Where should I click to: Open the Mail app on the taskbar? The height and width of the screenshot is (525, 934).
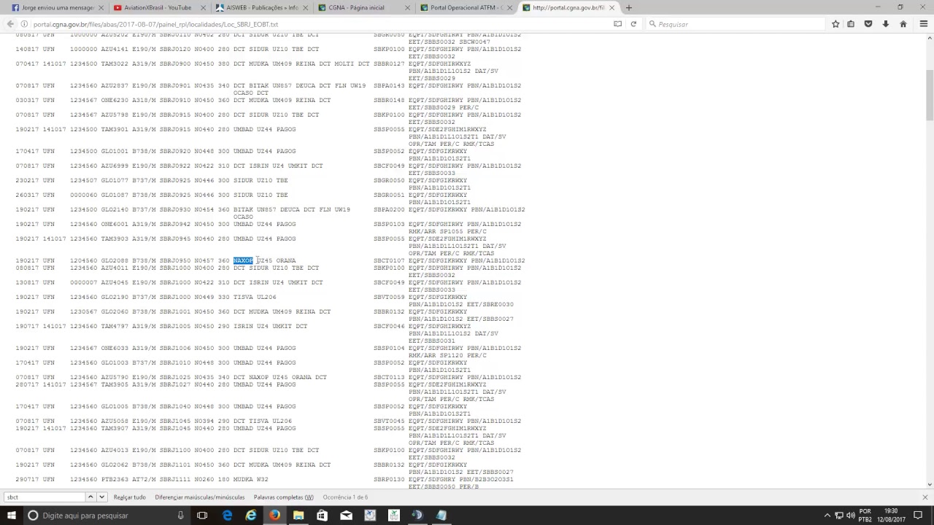[346, 516]
